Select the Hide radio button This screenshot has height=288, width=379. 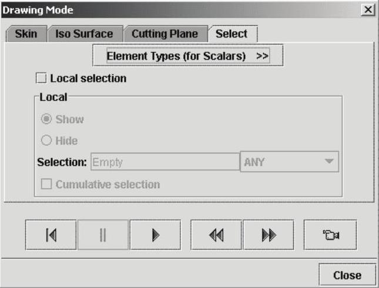point(46,141)
